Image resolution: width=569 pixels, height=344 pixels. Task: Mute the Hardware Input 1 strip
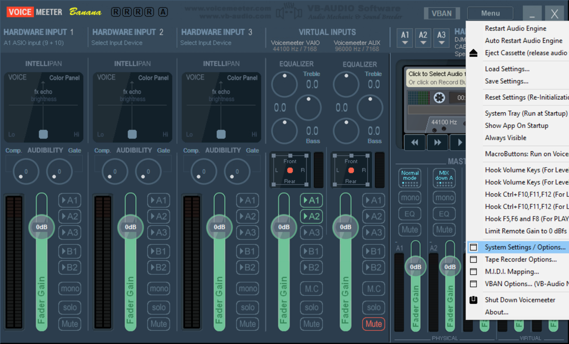[70, 324]
